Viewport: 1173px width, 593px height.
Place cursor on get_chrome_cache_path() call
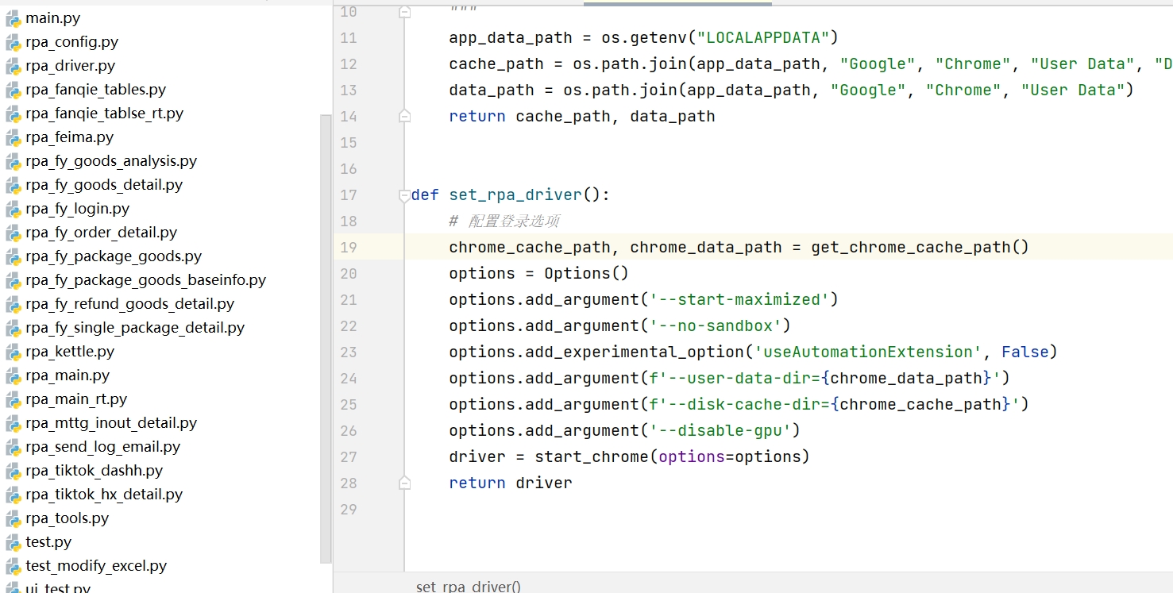pos(920,247)
